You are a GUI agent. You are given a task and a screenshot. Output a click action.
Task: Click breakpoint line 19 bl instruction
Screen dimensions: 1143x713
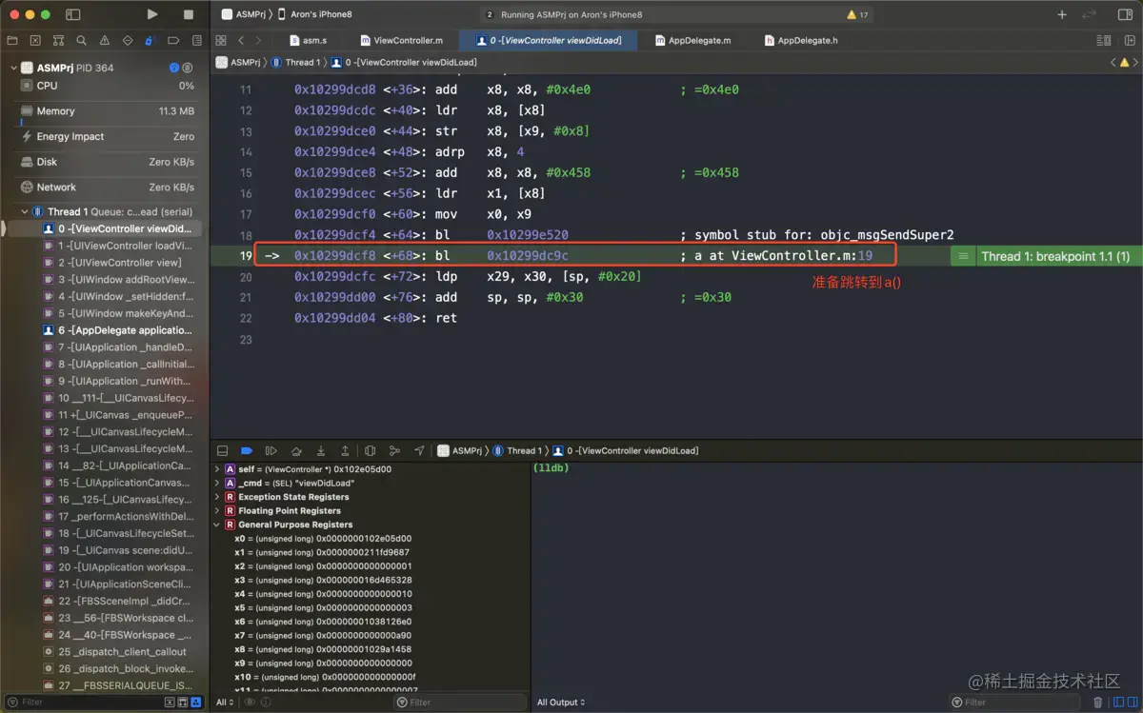coord(576,255)
